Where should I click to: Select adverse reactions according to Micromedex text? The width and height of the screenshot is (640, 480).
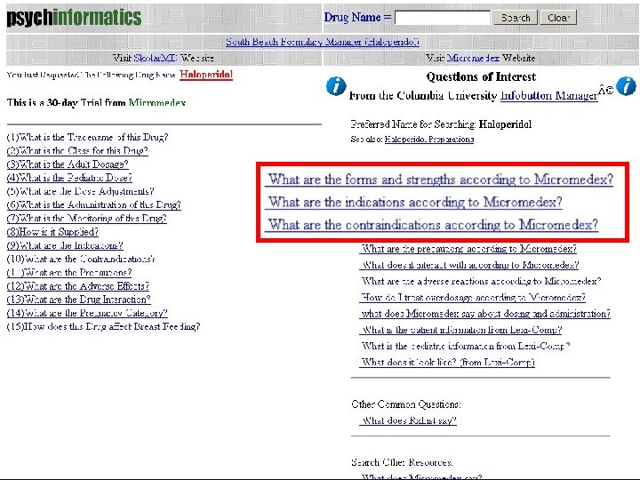(481, 281)
